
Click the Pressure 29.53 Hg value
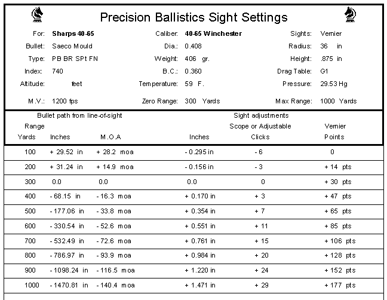pos(333,84)
